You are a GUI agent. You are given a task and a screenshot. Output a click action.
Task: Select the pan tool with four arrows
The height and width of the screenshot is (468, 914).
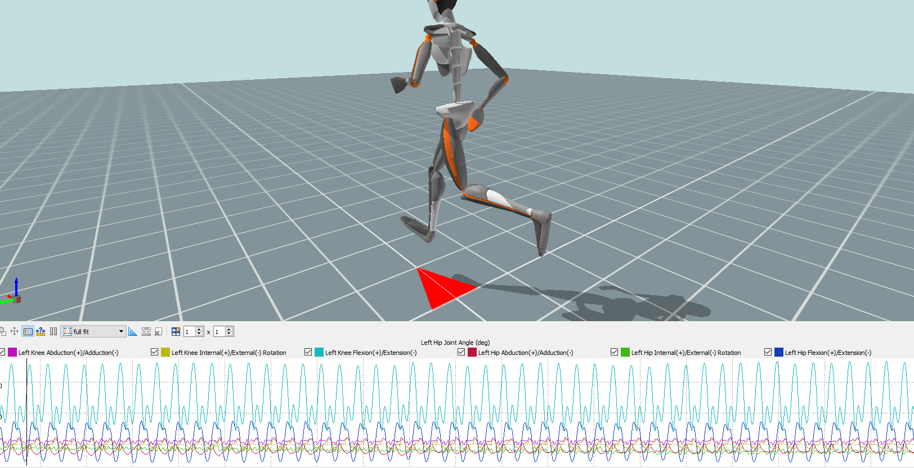click(15, 331)
